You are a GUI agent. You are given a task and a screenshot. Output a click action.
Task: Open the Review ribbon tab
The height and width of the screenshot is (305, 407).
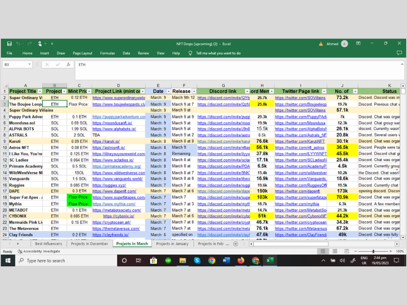143,53
